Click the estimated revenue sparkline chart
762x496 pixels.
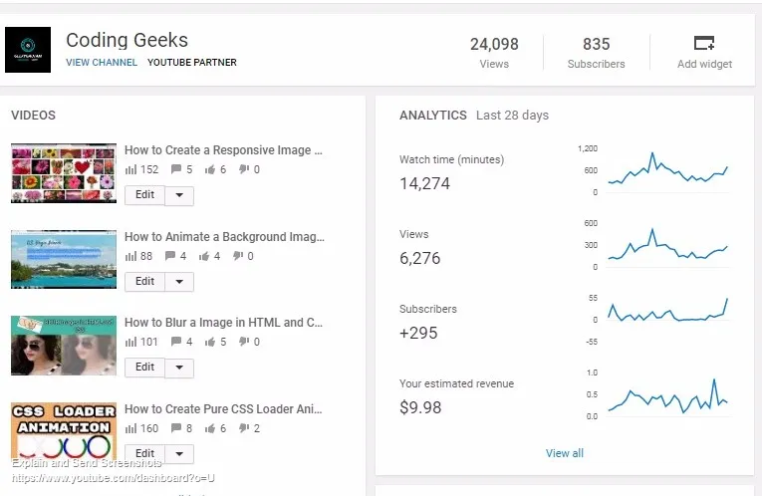667,395
